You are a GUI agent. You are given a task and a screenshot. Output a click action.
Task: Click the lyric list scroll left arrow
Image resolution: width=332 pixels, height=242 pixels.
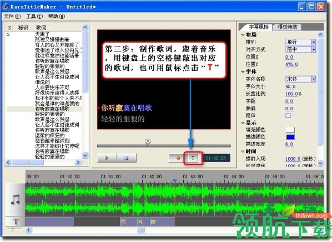[8, 162]
